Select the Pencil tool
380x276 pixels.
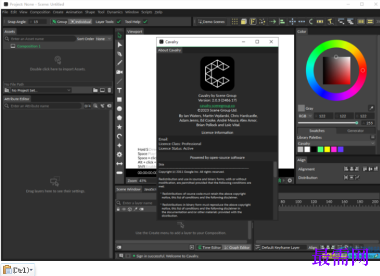click(x=120, y=63)
